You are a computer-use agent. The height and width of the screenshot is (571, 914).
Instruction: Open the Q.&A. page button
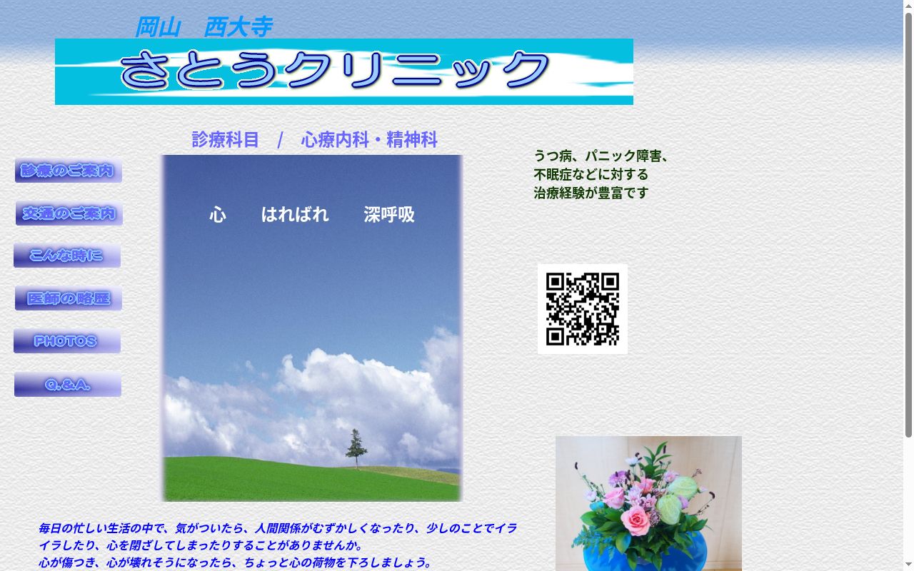tap(68, 385)
